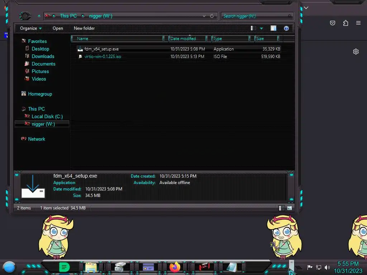Viewport: 367px width, 275px height.
Task: Click the Downloads sidebar icon
Action: [x=27, y=56]
